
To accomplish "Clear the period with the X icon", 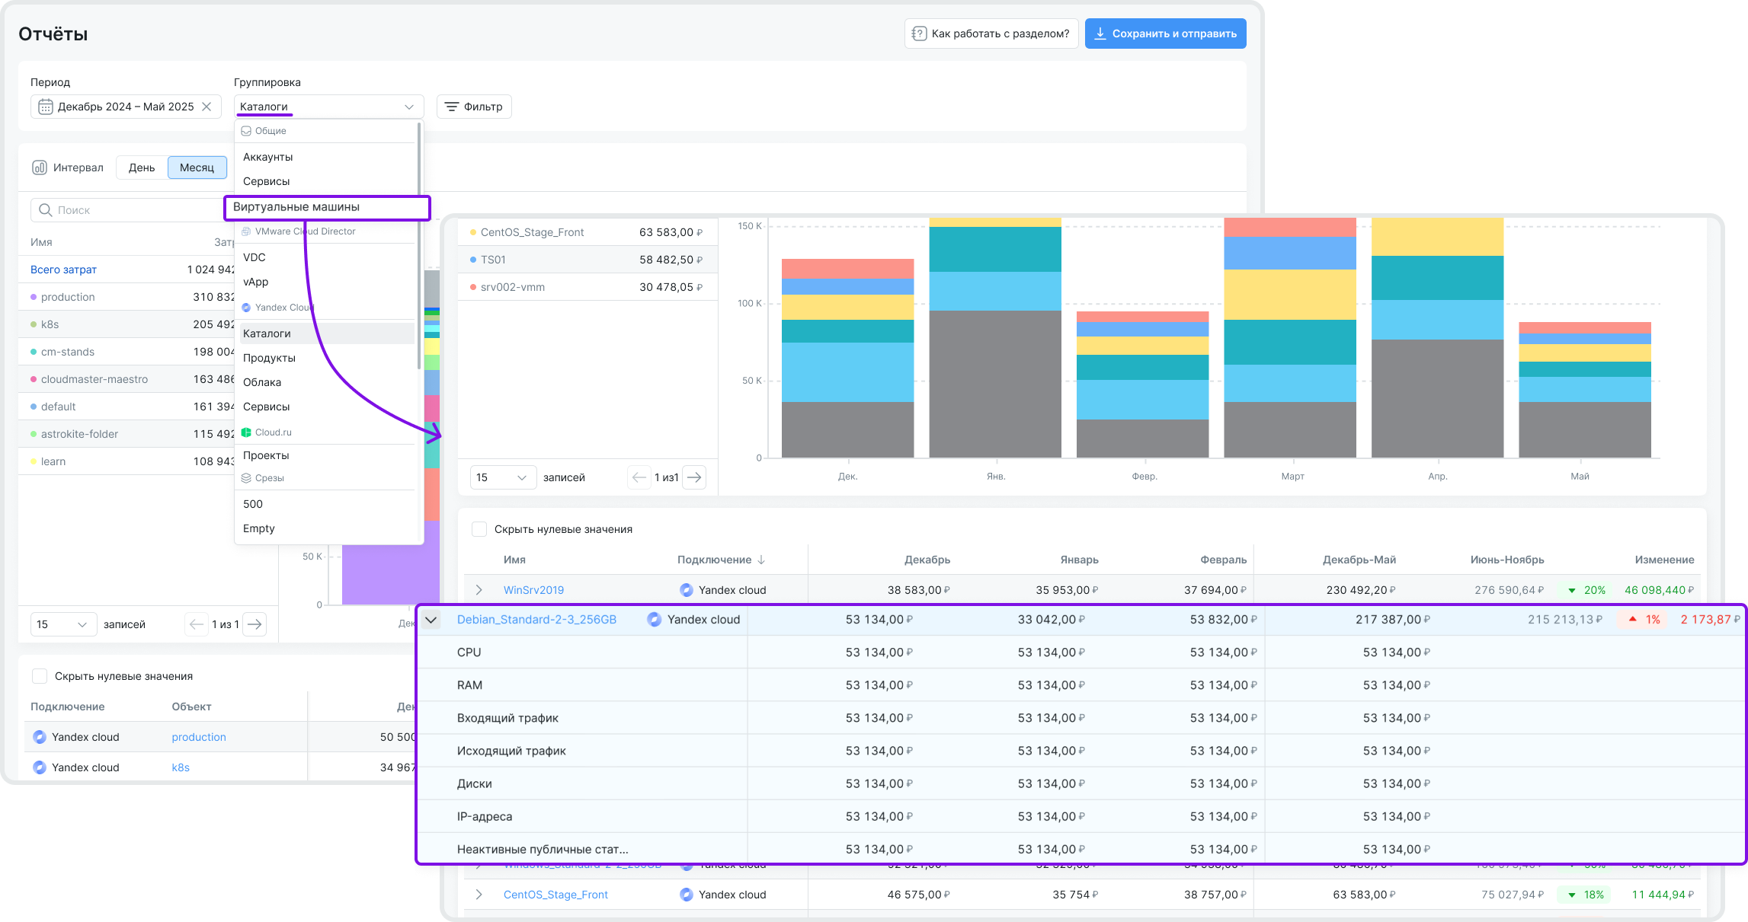I will click(x=206, y=107).
